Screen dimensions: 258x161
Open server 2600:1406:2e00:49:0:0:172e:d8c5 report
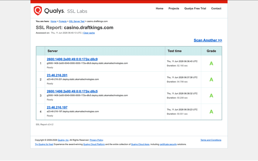point(72,91)
